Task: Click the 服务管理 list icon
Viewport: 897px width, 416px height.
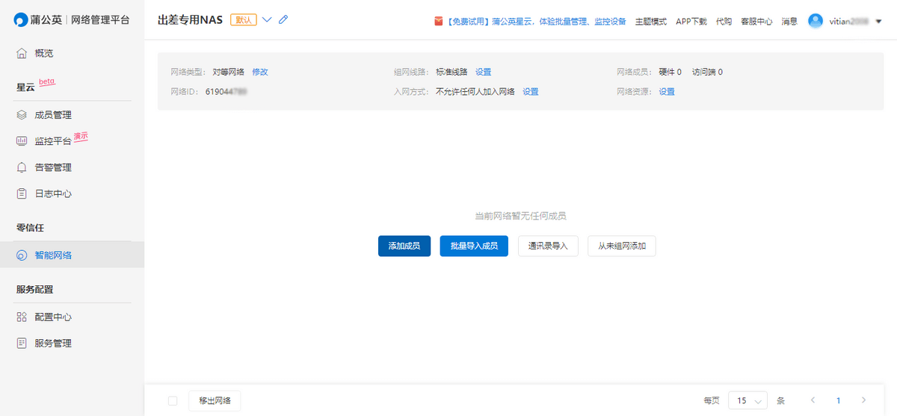Action: coord(22,344)
